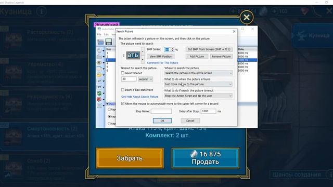Select the green loop sidebar icon

pos(99,93)
